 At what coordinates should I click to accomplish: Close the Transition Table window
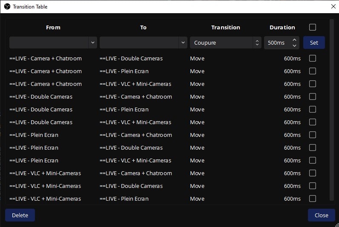point(333,6)
